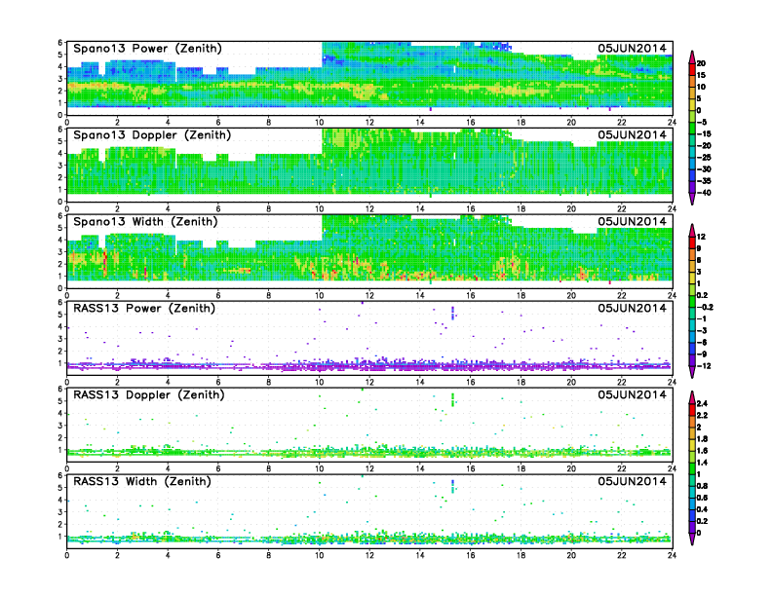Click the -0.2 label on the middle colorbar
This screenshot has height=596, width=772.
pyautogui.click(x=705, y=307)
